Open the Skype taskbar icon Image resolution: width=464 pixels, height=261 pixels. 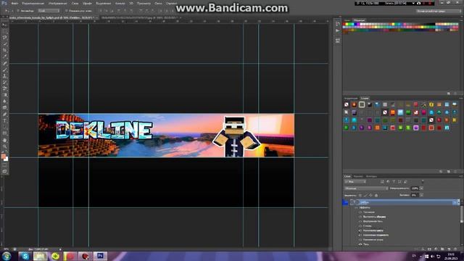[25, 256]
